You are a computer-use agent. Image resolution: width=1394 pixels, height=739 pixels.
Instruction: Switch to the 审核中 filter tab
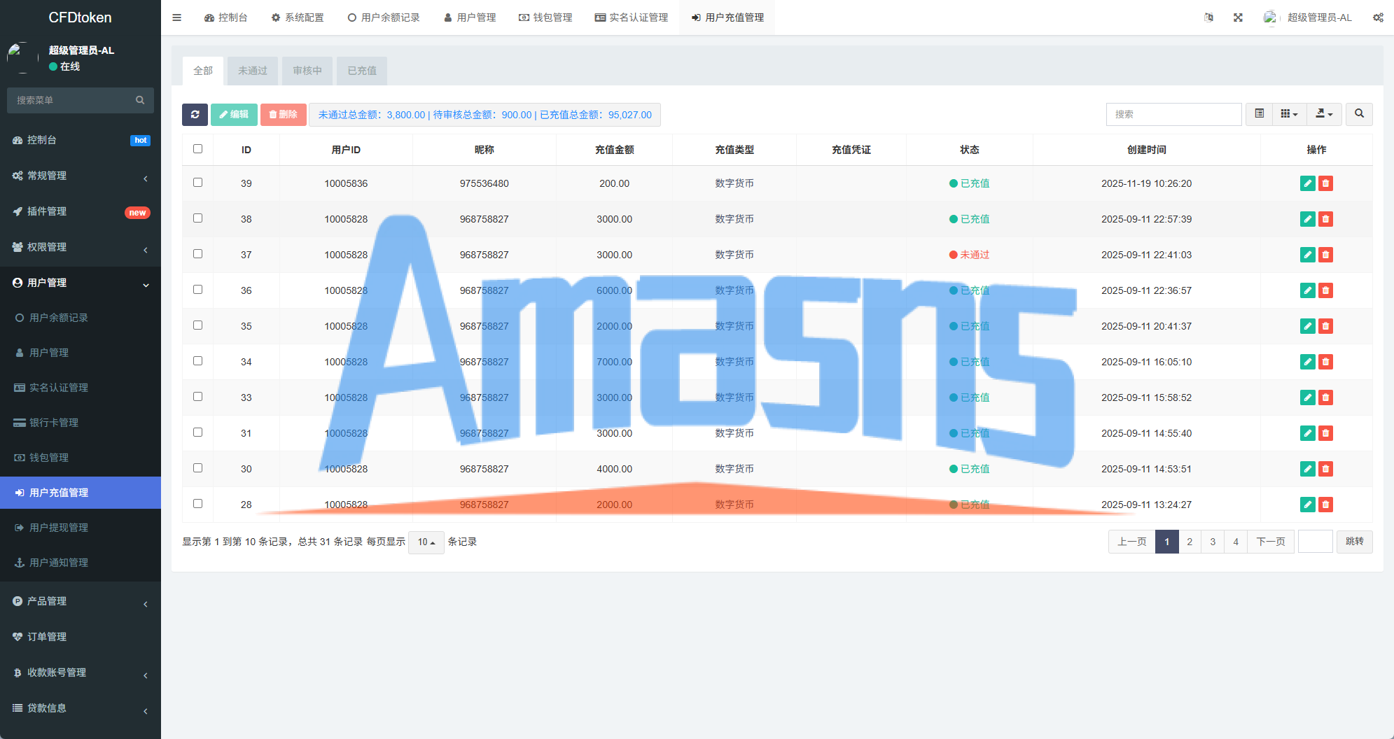pos(307,71)
